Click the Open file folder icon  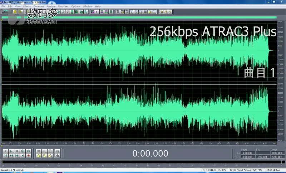(x=20, y=12)
